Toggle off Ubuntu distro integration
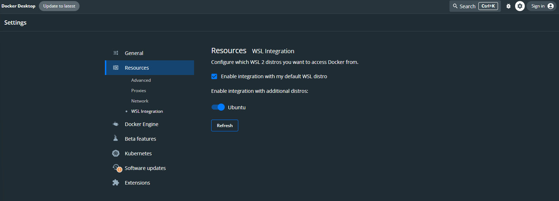 tap(218, 107)
